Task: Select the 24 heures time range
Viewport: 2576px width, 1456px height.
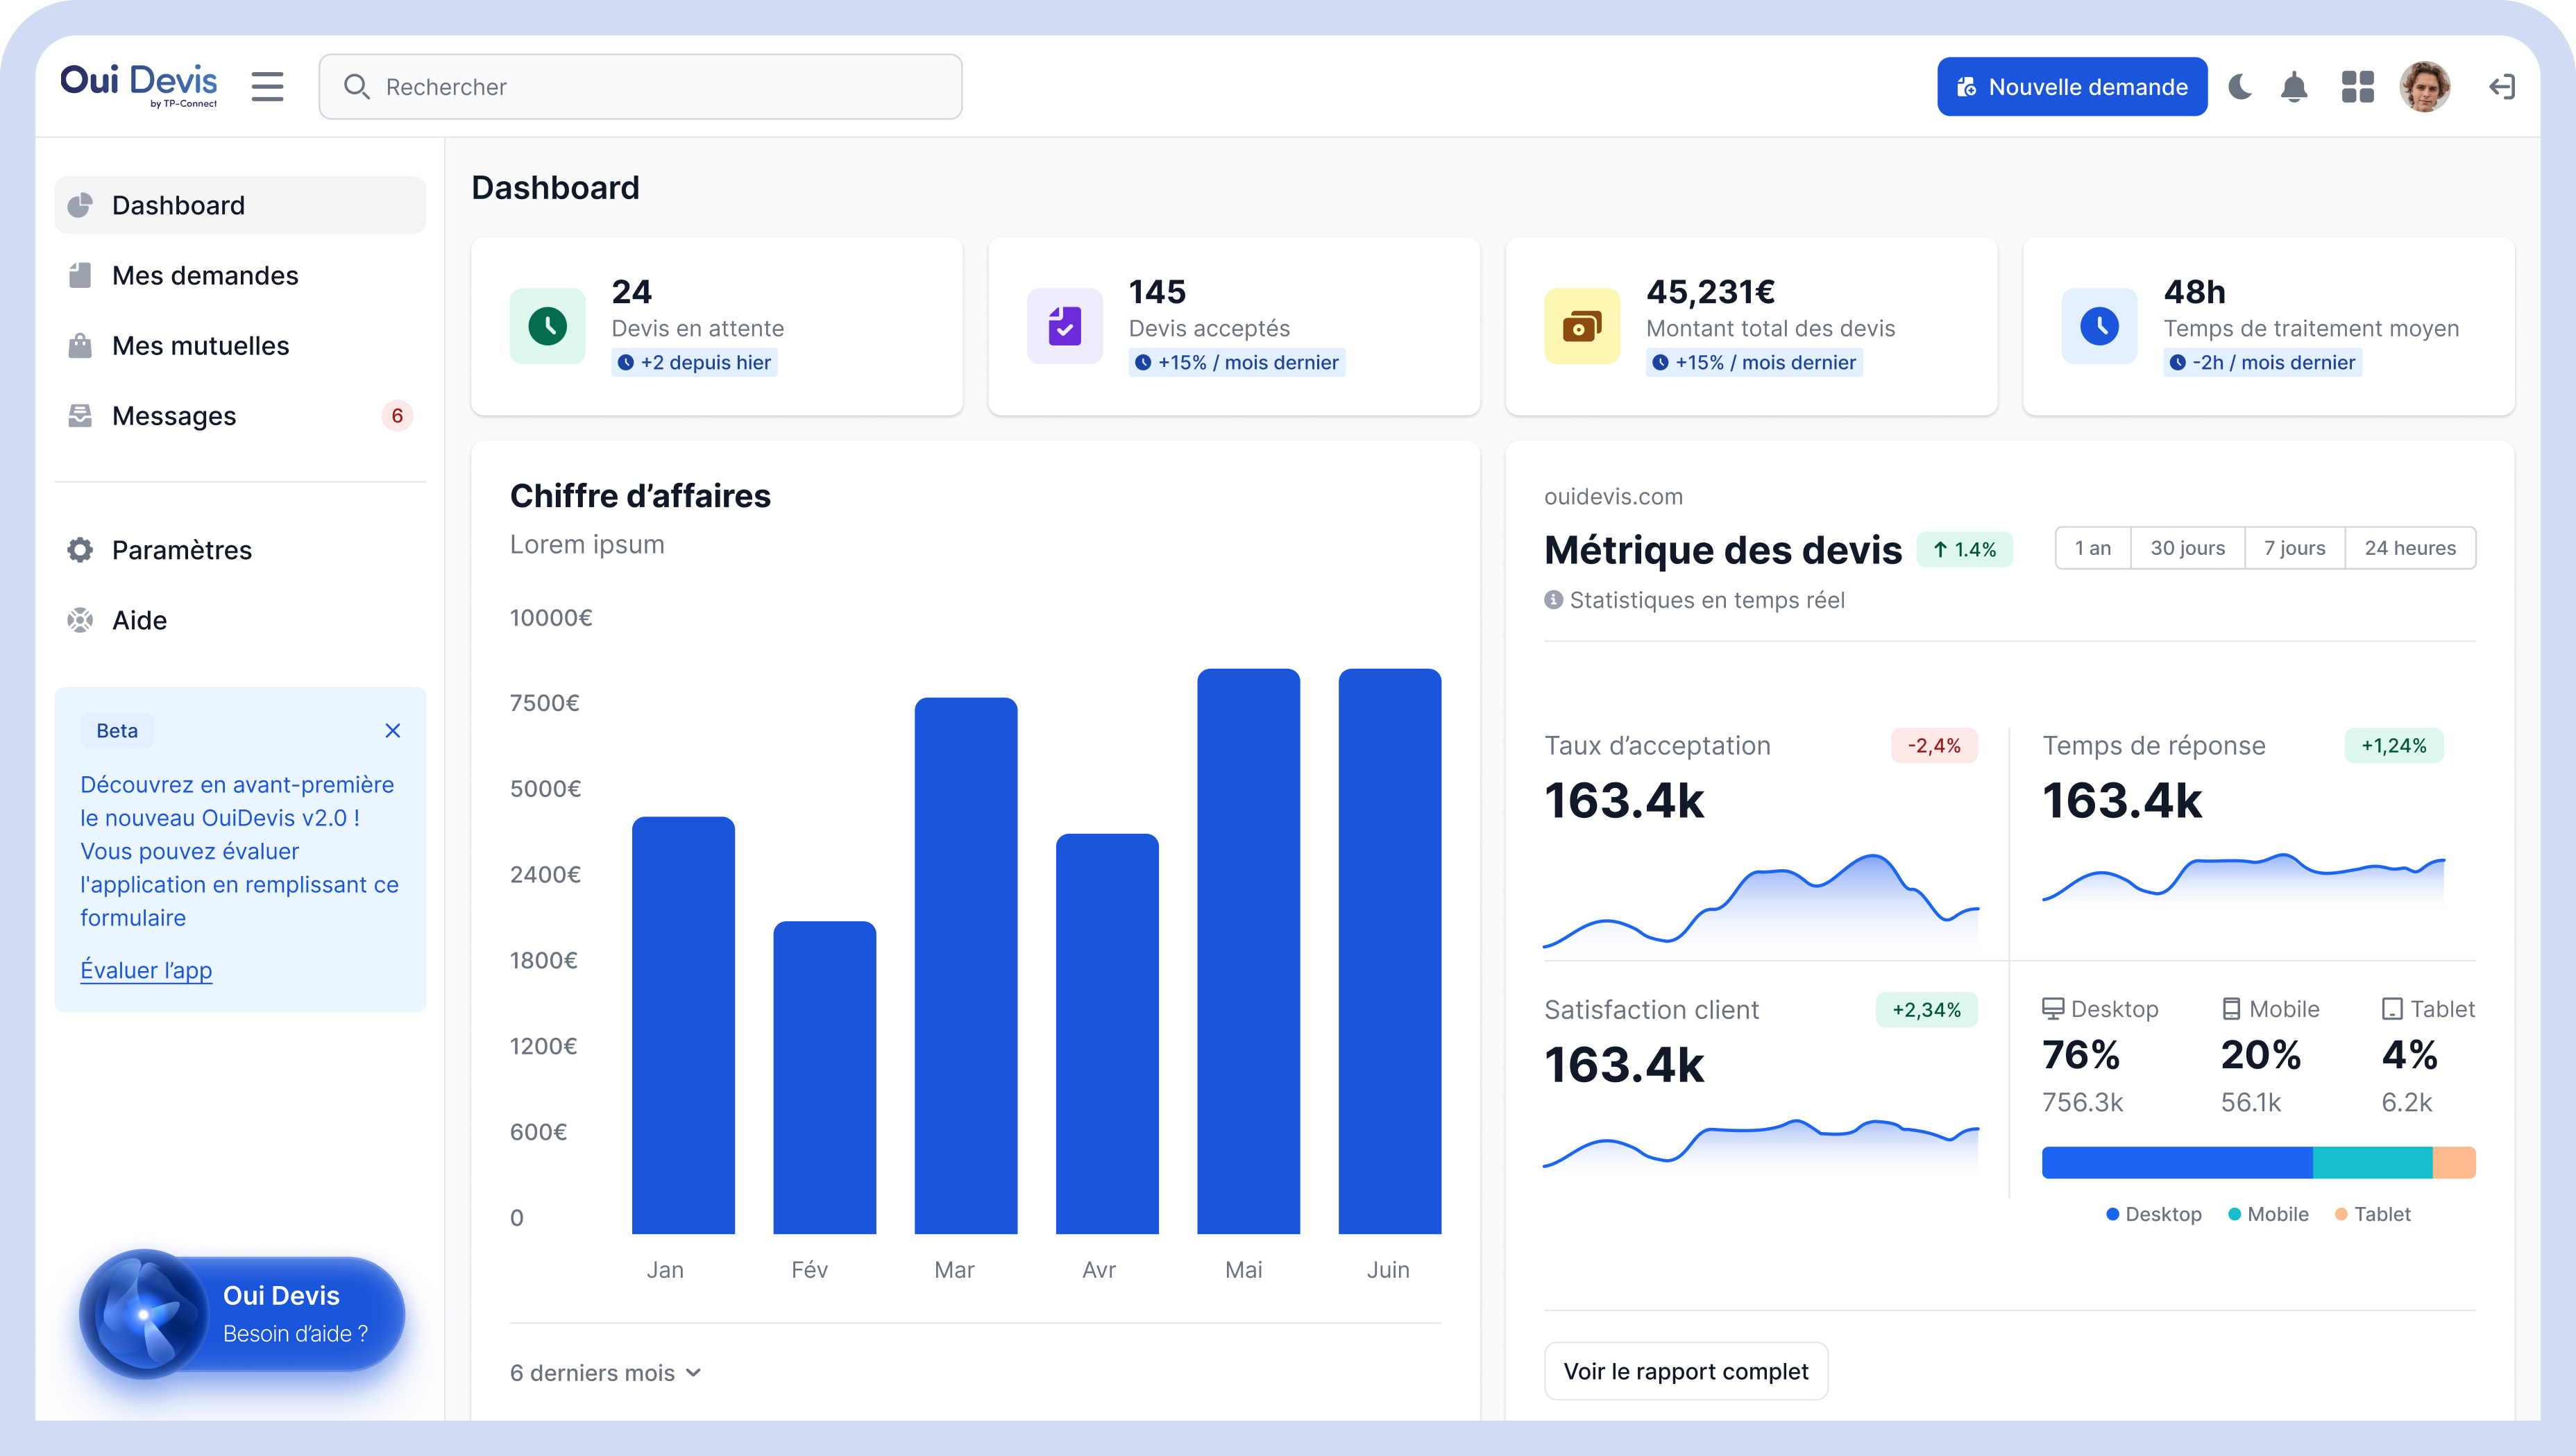Action: click(x=2409, y=548)
